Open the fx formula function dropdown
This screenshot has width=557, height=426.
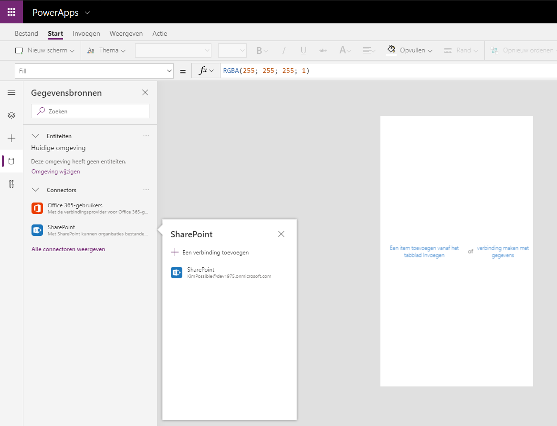[206, 71]
